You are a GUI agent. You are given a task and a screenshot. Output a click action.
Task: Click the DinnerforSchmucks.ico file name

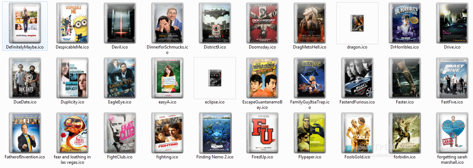(x=167, y=50)
